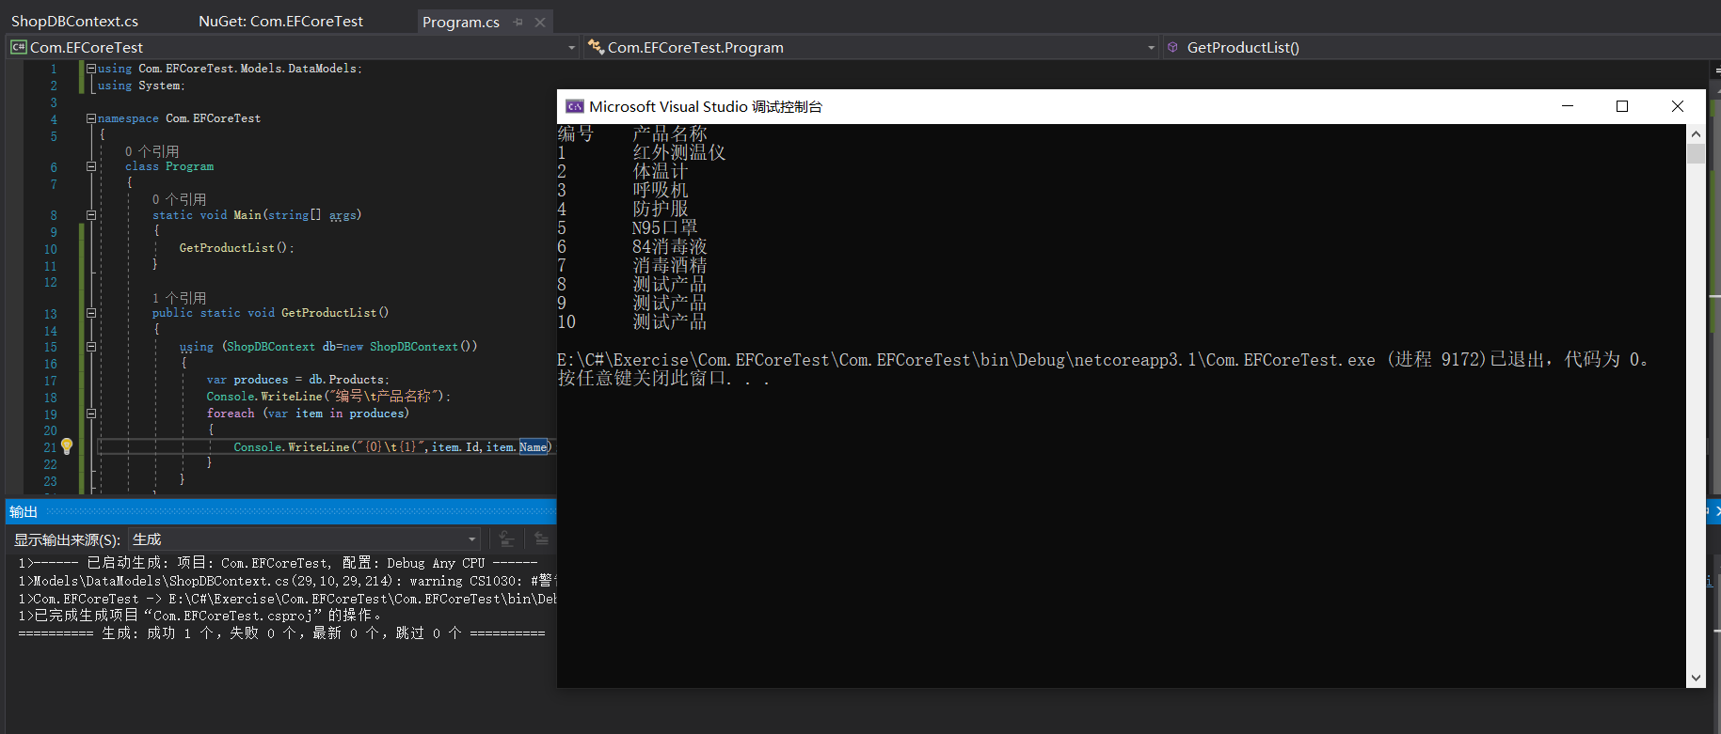The width and height of the screenshot is (1721, 734).
Task: Click the debug console window title icon
Action: click(574, 106)
